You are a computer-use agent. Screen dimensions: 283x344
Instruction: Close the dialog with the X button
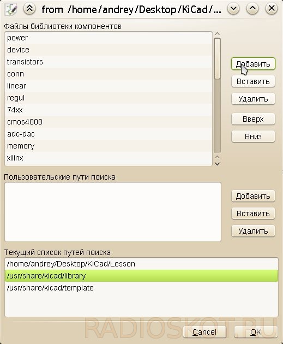(x=272, y=9)
